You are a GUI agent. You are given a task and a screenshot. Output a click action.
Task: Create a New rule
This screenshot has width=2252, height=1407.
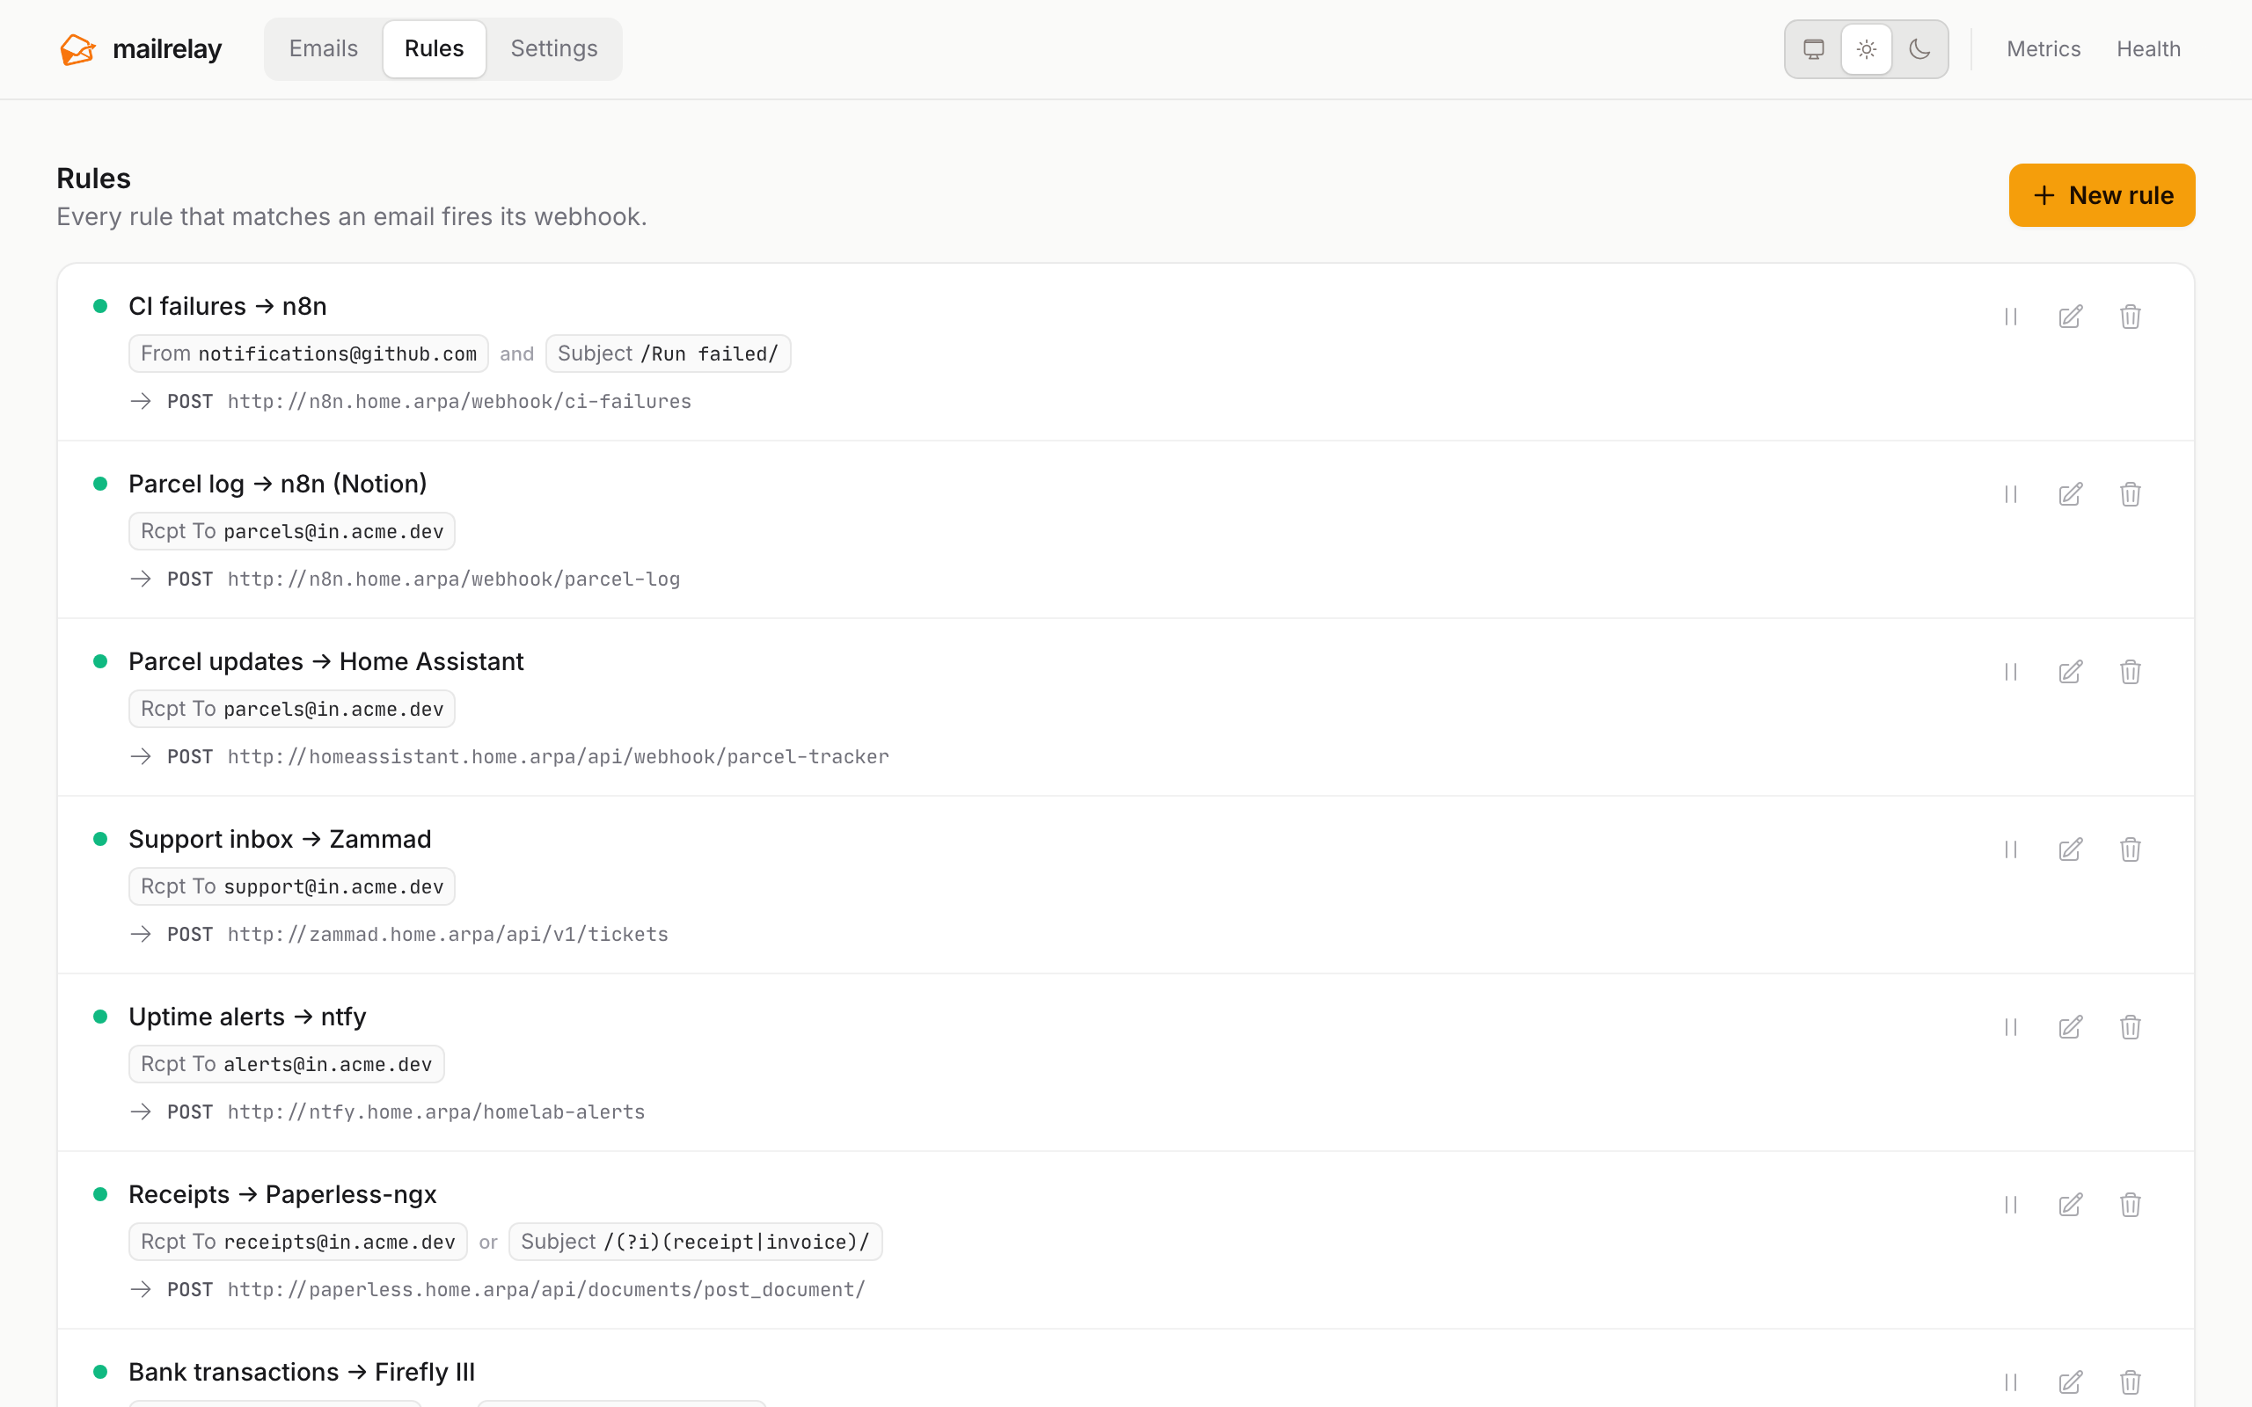click(2102, 195)
